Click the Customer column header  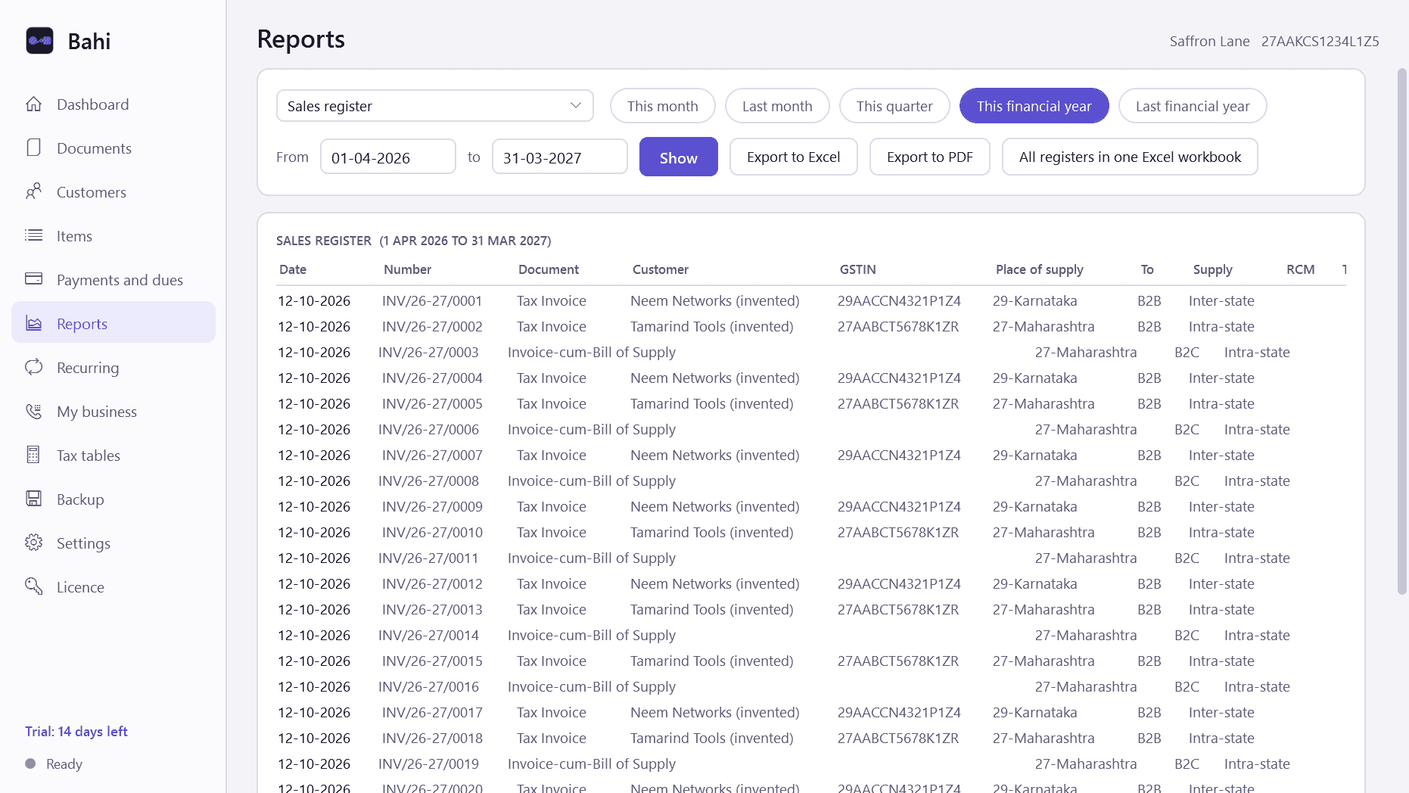pyautogui.click(x=660, y=269)
